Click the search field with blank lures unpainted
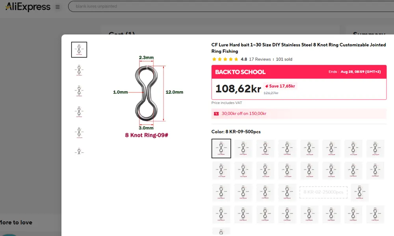 231,6
